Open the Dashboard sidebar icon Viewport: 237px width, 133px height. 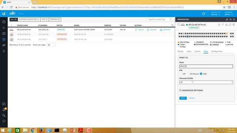coord(4,22)
